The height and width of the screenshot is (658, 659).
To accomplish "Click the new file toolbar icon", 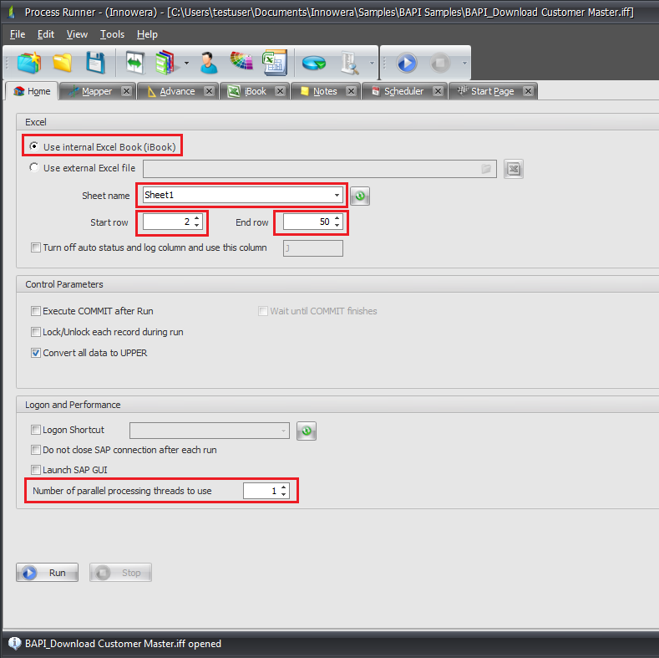I will point(29,63).
